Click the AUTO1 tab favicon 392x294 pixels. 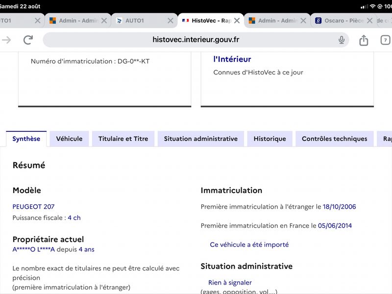coord(119,21)
